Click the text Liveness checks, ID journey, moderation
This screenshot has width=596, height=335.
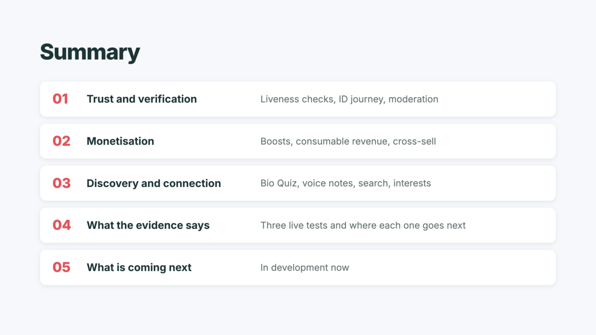349,99
